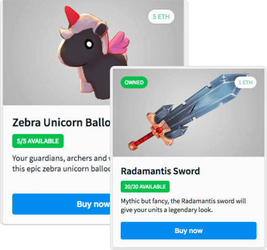Open the Radamantis Sword title
267x250 pixels.
point(160,171)
